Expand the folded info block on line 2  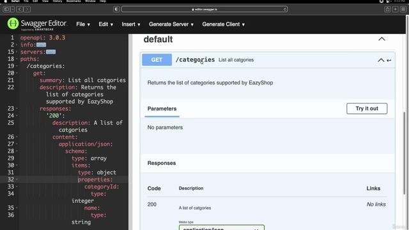pyautogui.click(x=17, y=45)
